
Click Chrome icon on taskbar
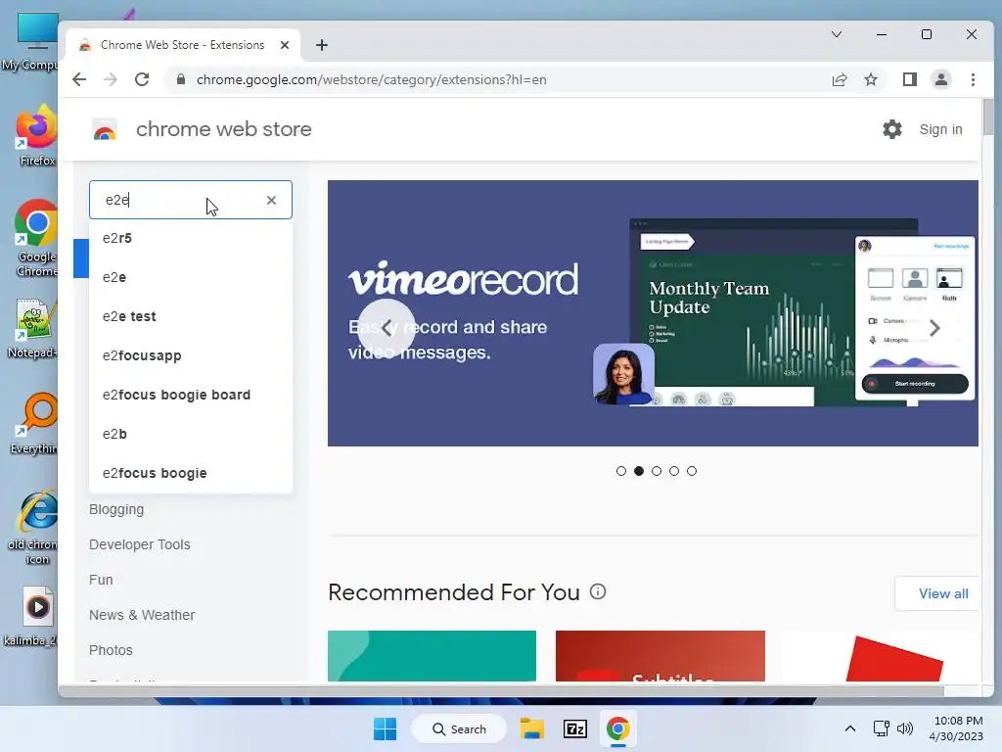pyautogui.click(x=617, y=728)
